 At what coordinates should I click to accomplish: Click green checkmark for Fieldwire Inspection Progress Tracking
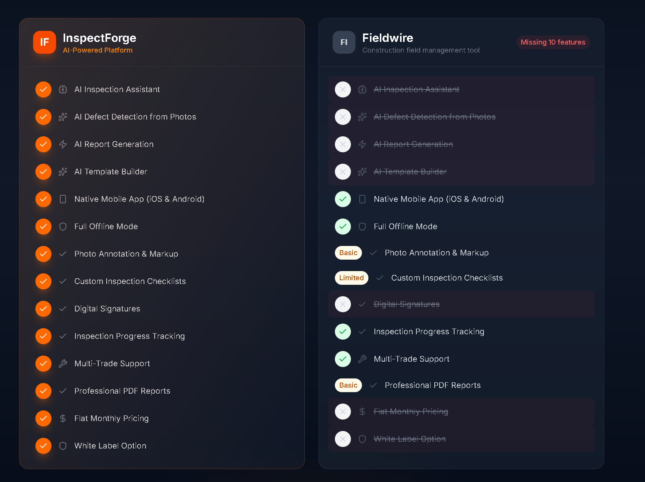click(x=343, y=332)
